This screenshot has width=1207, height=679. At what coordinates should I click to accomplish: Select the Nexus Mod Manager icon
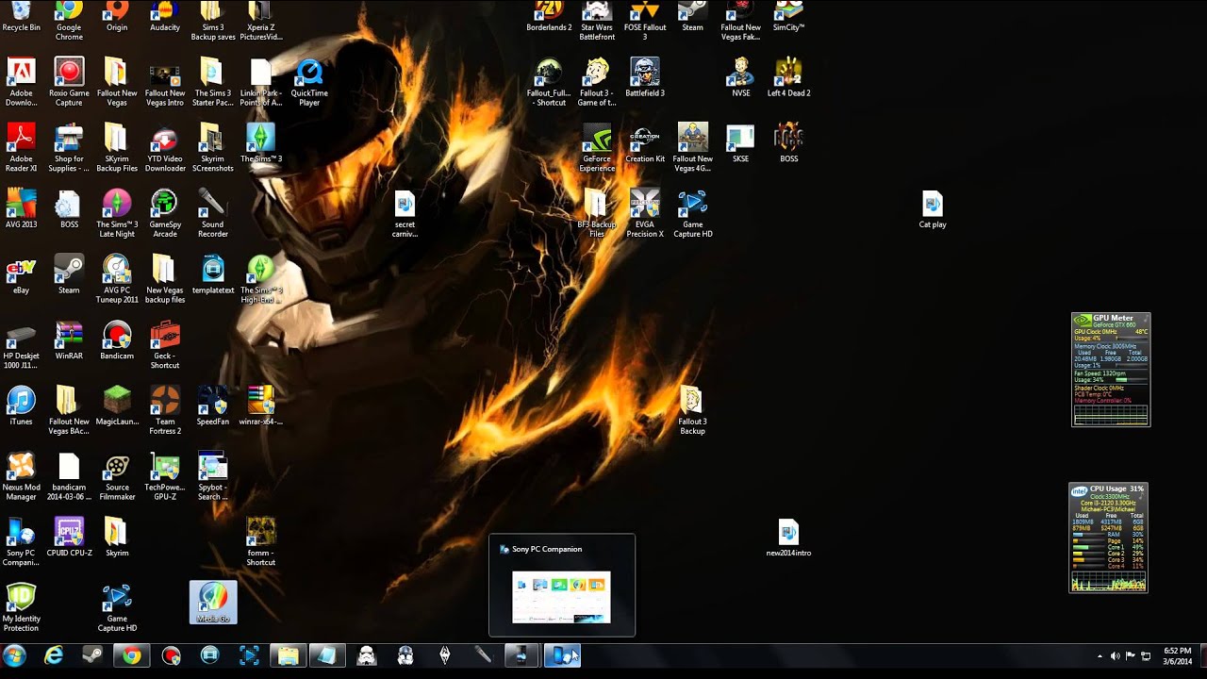(x=21, y=477)
